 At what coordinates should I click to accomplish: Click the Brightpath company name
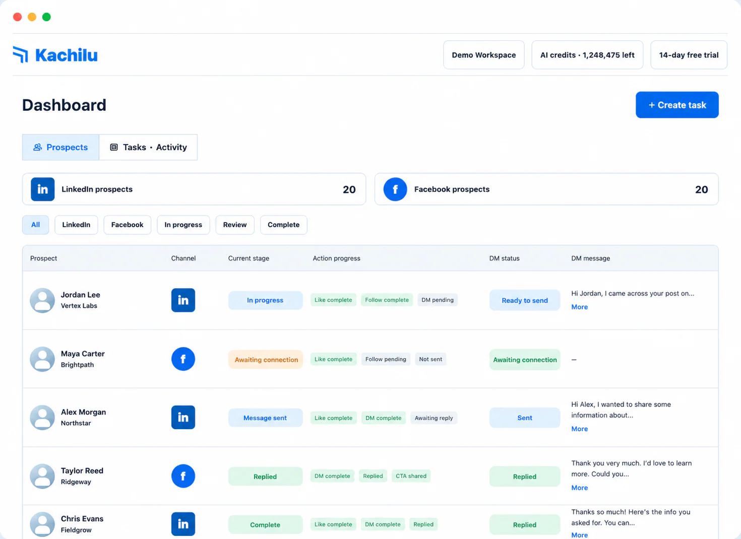(77, 365)
